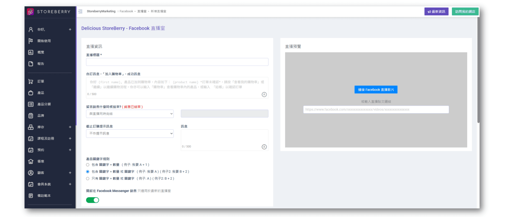509x217 pixels.
Task: Click the 直播室 breadcrumb link
Action: click(x=142, y=11)
